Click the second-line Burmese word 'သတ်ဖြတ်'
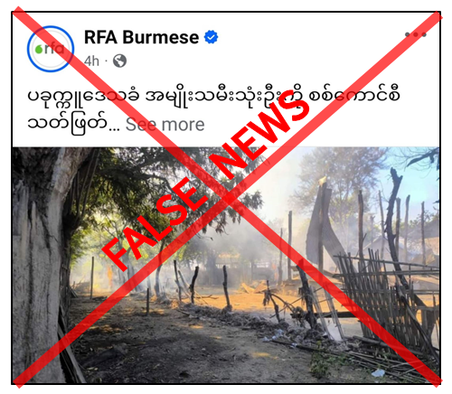 click(68, 124)
